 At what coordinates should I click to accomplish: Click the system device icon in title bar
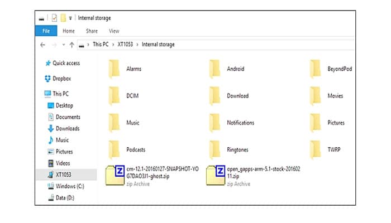(x=41, y=18)
